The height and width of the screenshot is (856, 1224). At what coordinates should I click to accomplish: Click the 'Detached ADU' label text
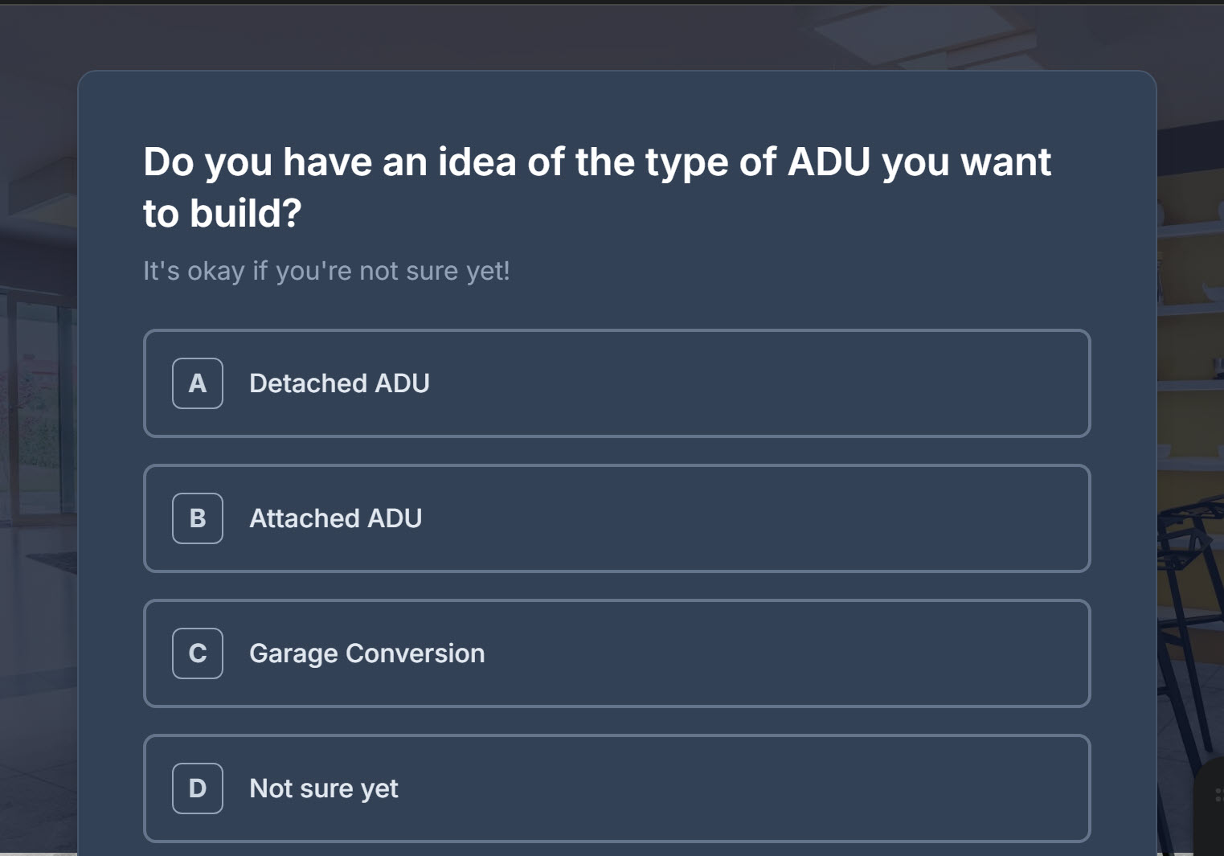[339, 383]
